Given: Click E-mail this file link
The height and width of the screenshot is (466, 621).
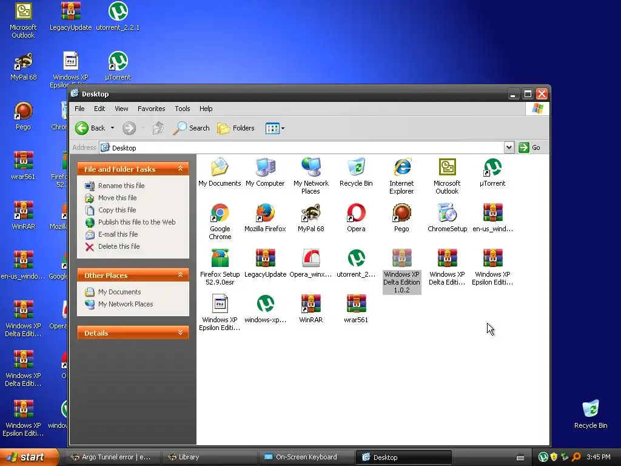Looking at the screenshot, I should (118, 234).
